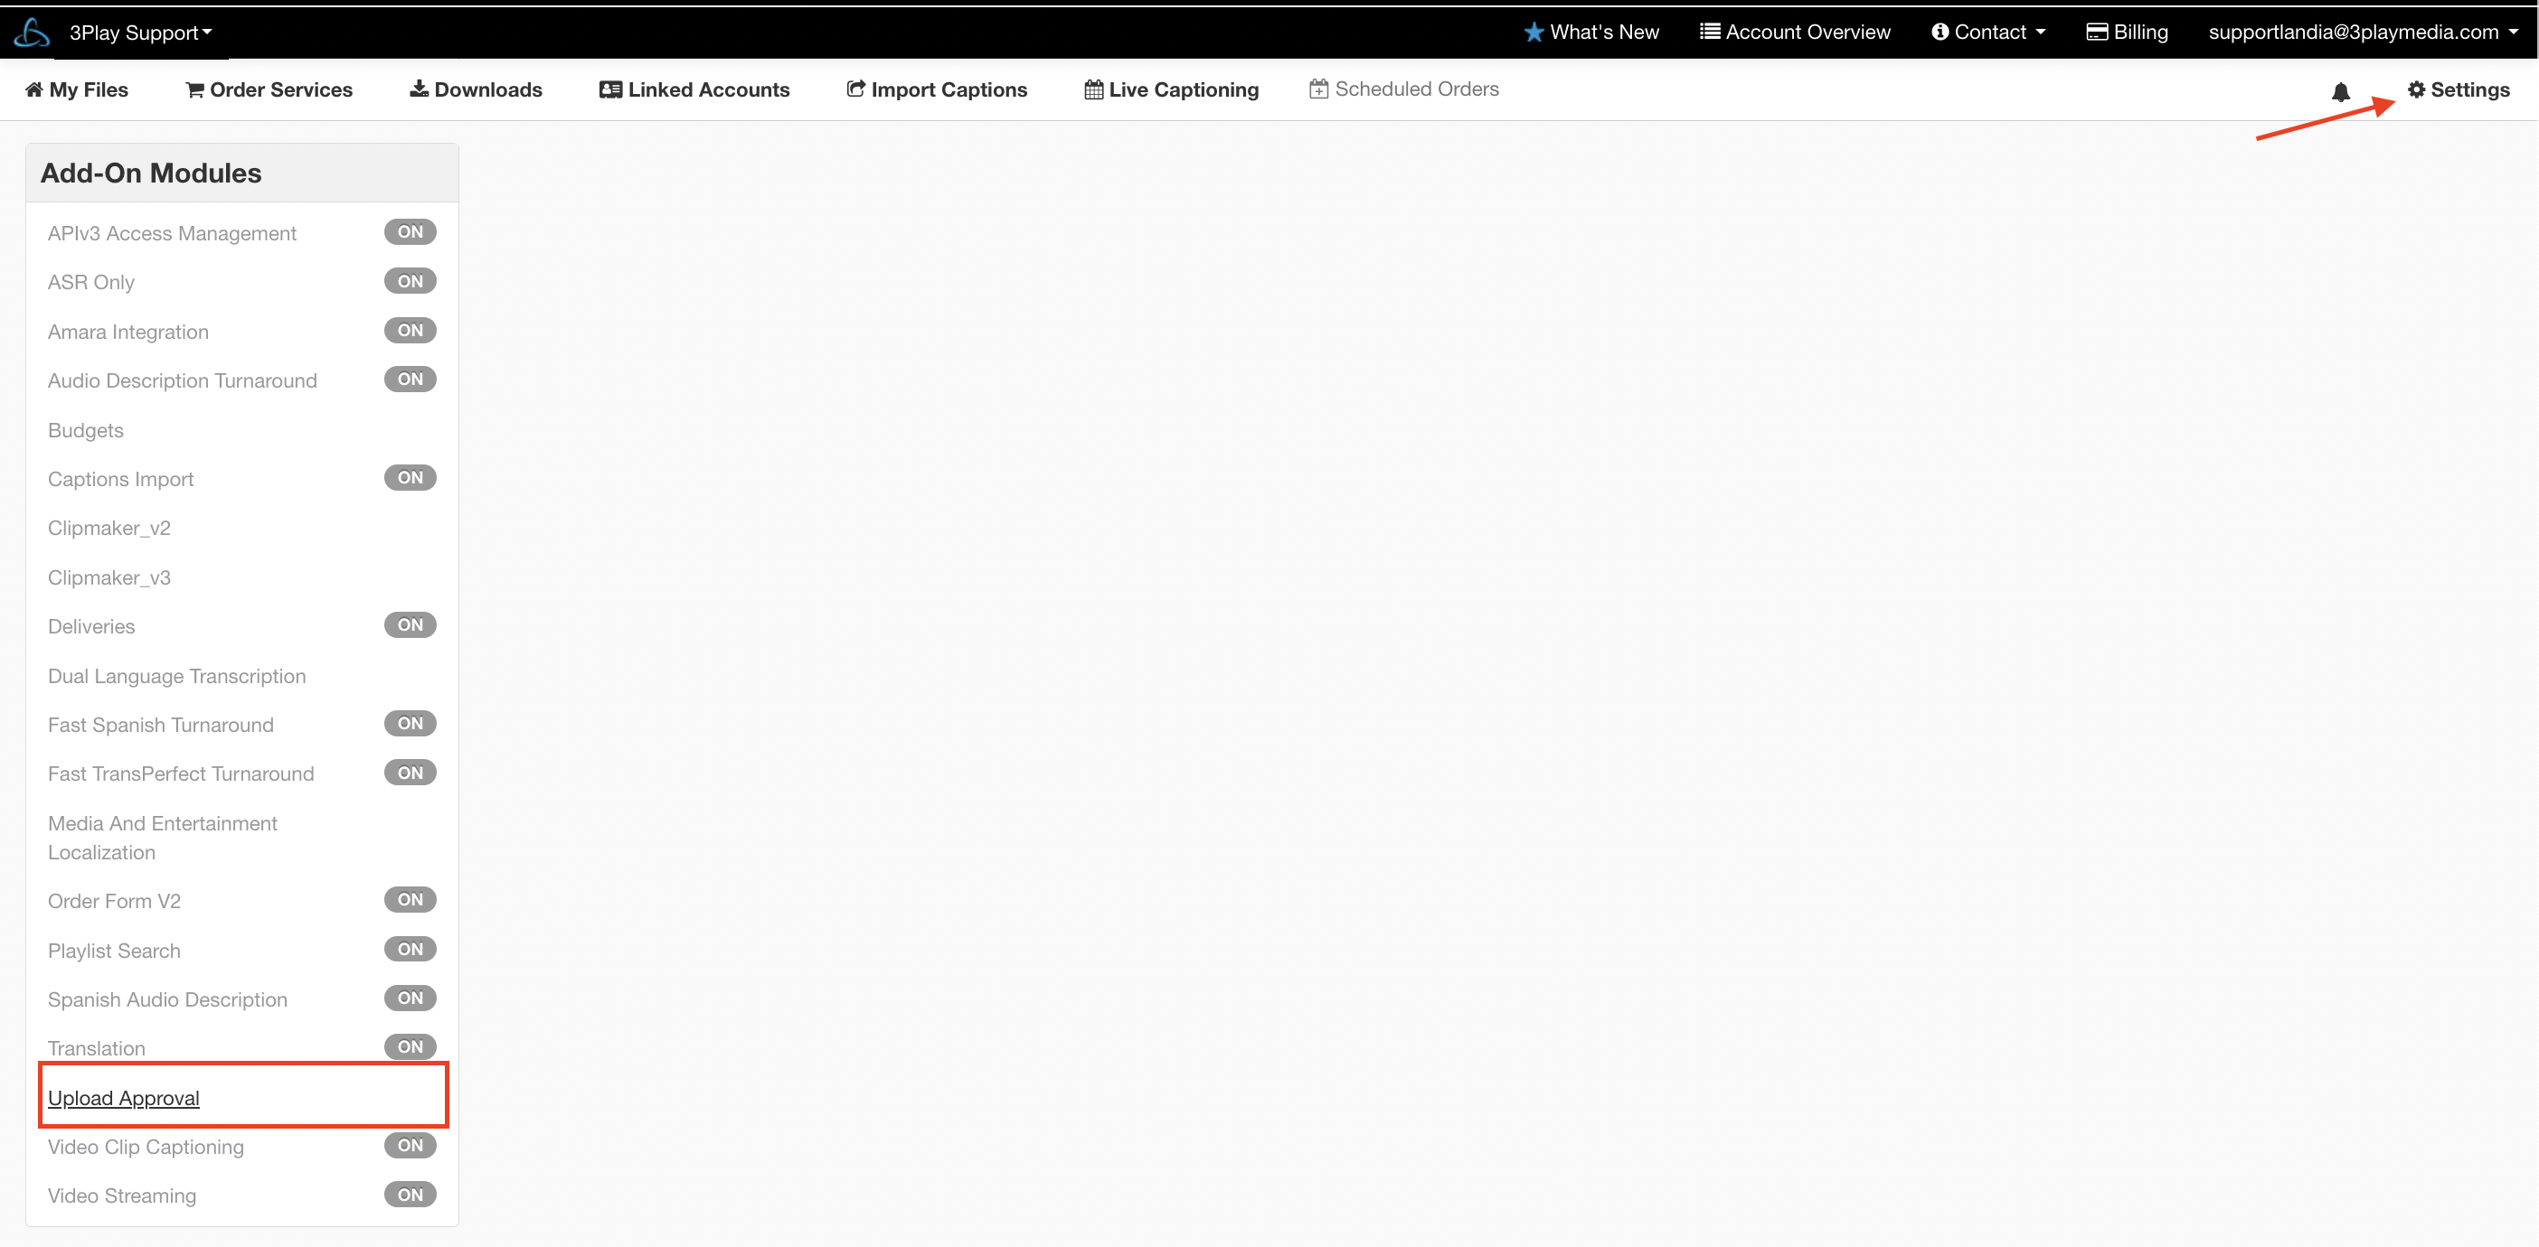The image size is (2539, 1247).
Task: Open the APIv3 Access Management module
Action: [172, 233]
